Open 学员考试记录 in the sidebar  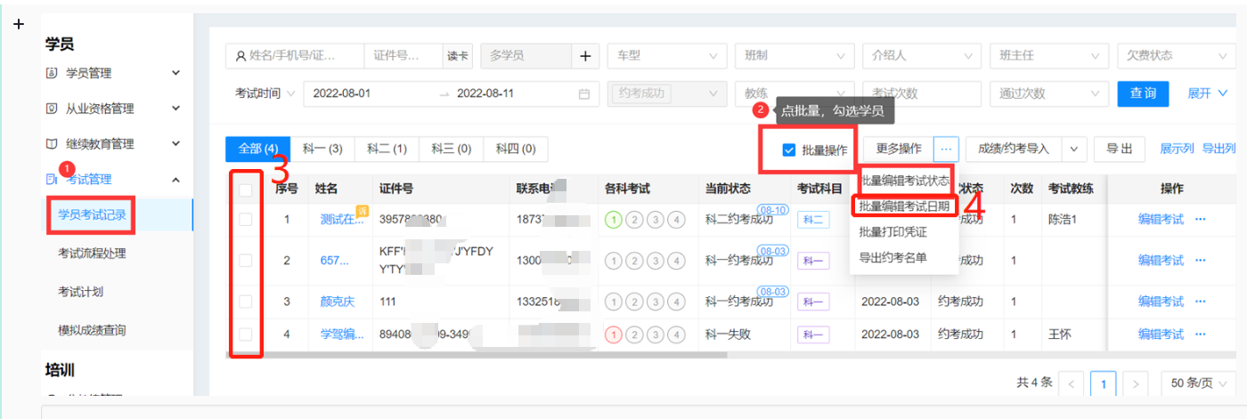[x=92, y=214]
